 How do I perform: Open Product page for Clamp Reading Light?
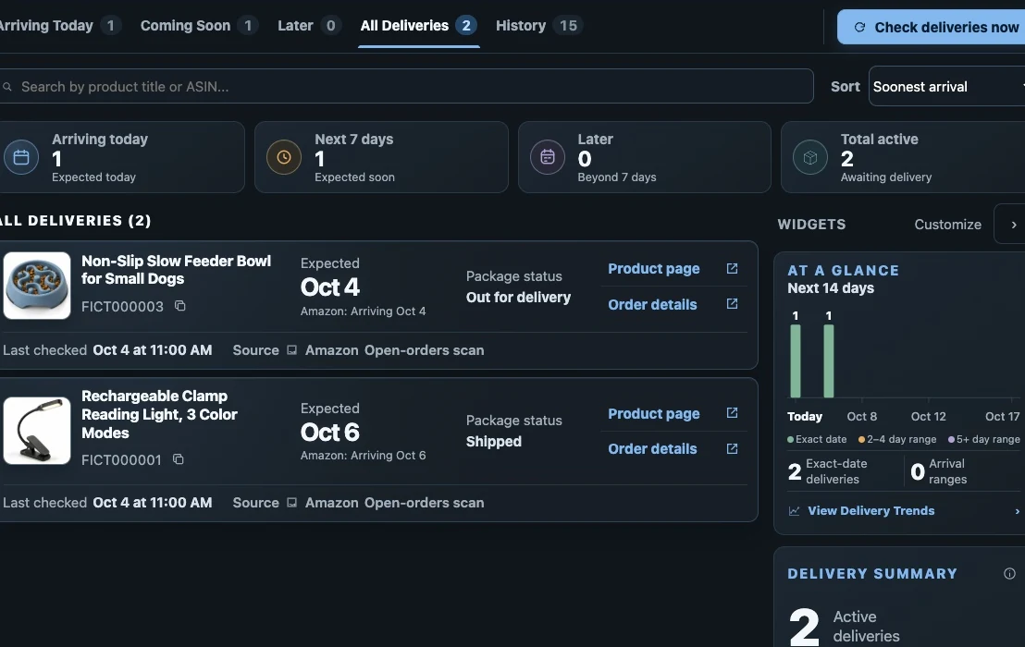coord(654,414)
